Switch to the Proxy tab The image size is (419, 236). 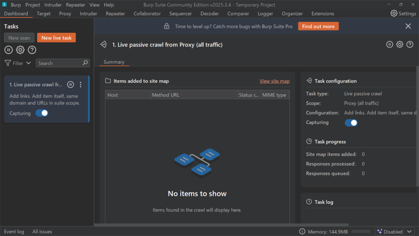point(65,14)
